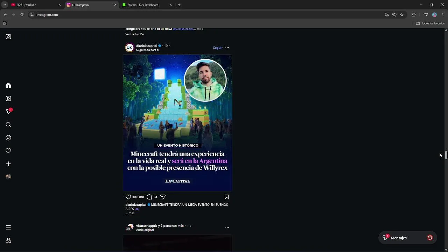Expand the post caption with 'más'

tap(131, 213)
